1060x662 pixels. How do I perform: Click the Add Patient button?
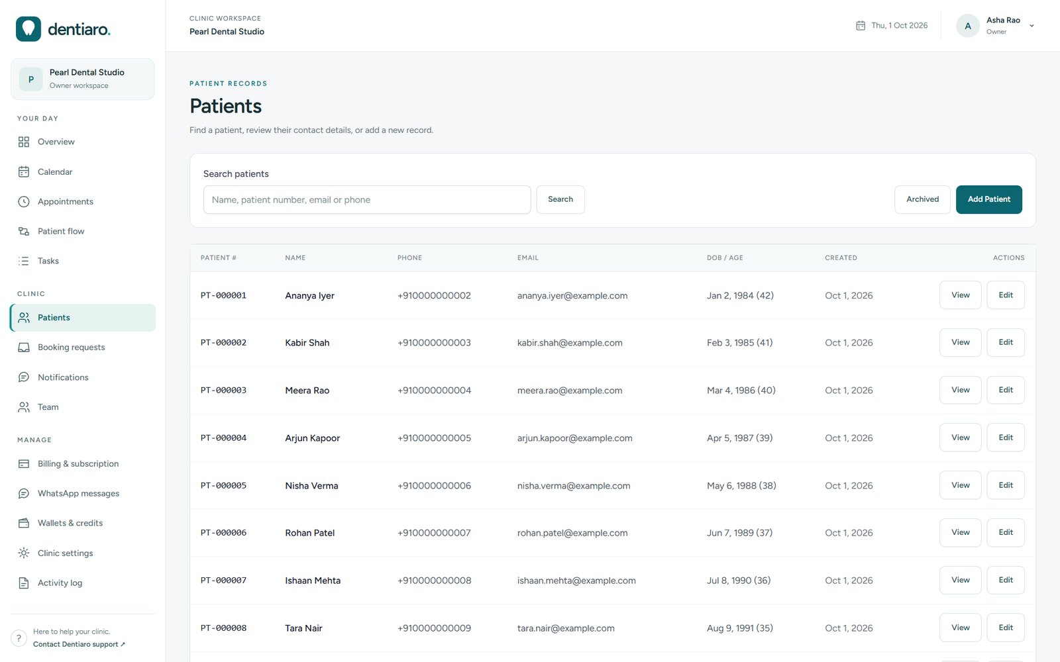[x=989, y=199]
